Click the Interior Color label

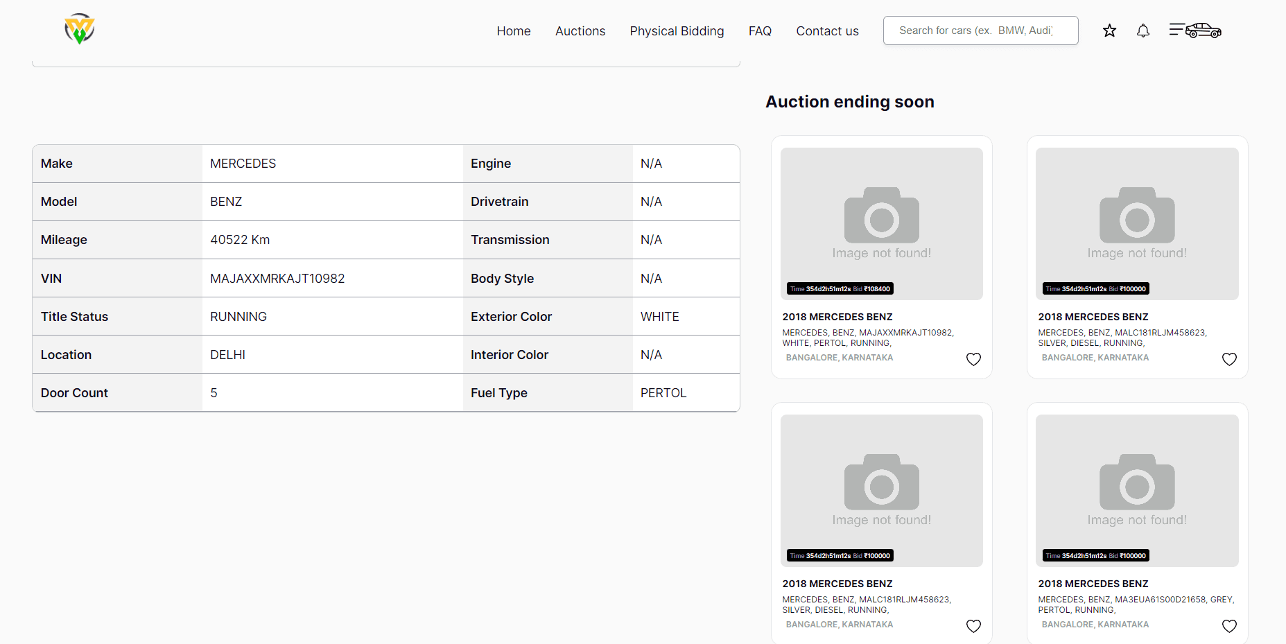510,355
